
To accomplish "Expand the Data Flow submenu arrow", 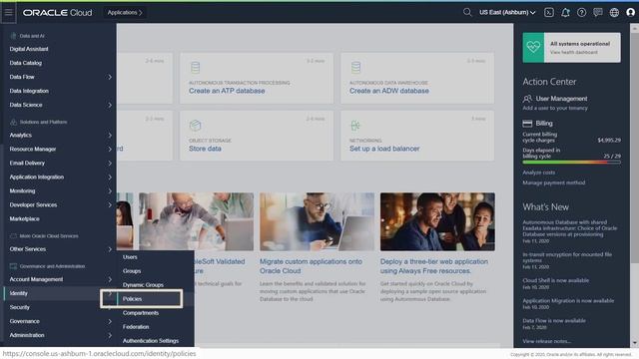I will [x=110, y=77].
